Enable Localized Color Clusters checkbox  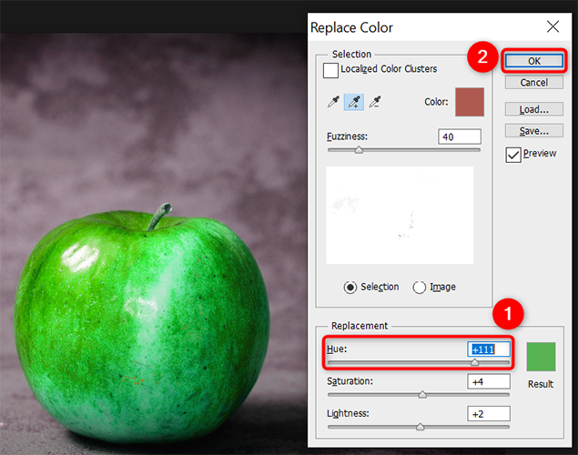(330, 70)
